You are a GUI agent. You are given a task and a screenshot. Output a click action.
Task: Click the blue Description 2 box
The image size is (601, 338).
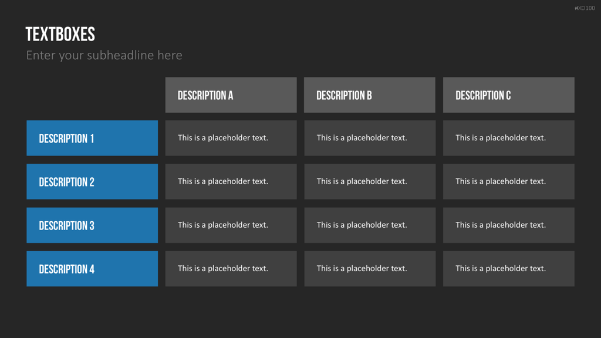coord(92,182)
